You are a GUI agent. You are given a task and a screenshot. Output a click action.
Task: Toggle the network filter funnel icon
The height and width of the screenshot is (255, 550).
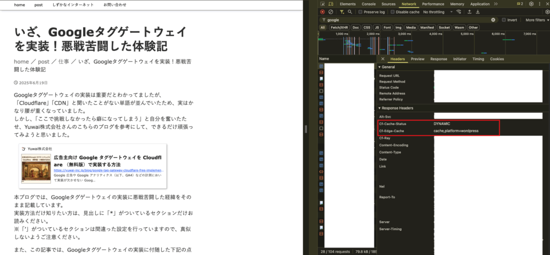[x=342, y=12]
